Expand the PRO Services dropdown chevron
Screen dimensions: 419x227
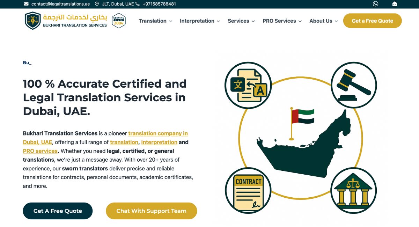click(300, 21)
